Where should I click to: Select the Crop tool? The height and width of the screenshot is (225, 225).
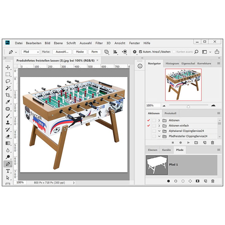tap(8, 95)
